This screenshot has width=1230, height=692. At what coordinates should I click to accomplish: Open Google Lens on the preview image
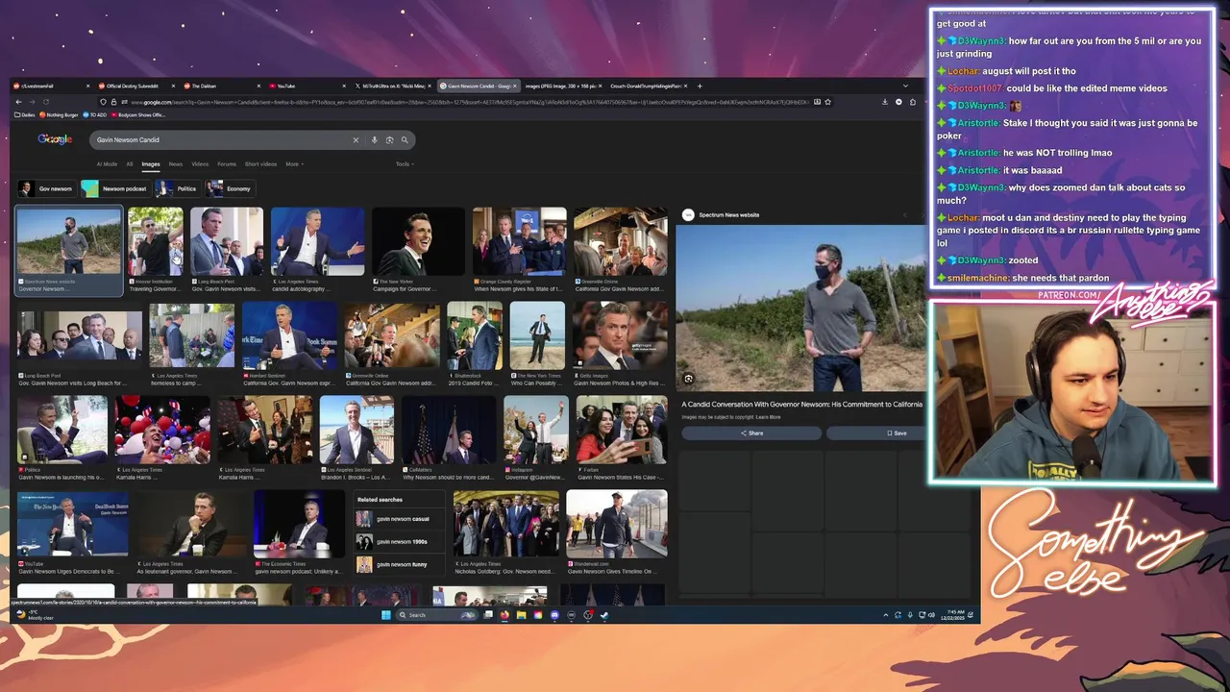point(688,379)
